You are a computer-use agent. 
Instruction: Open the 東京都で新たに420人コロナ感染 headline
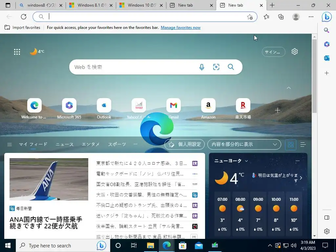[141, 163]
